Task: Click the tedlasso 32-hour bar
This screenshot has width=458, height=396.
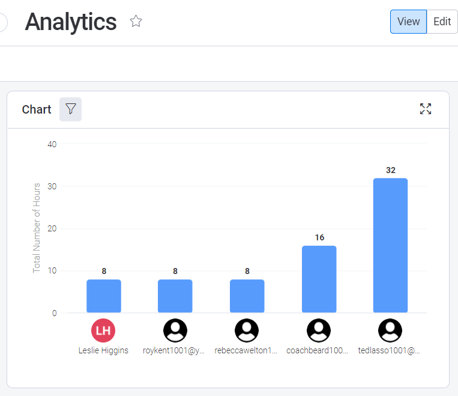Action: click(390, 245)
